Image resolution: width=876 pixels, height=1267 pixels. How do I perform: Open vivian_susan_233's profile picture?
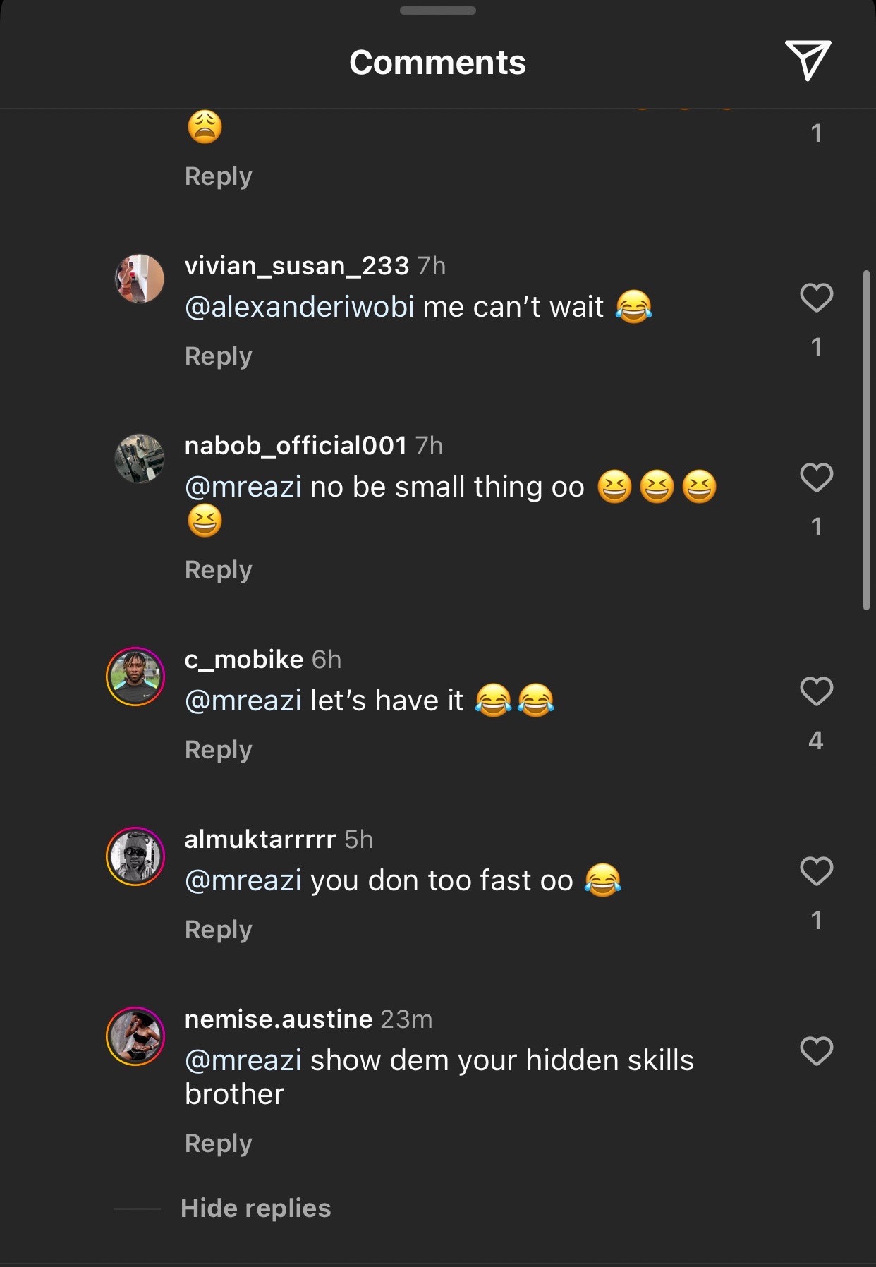pos(140,279)
